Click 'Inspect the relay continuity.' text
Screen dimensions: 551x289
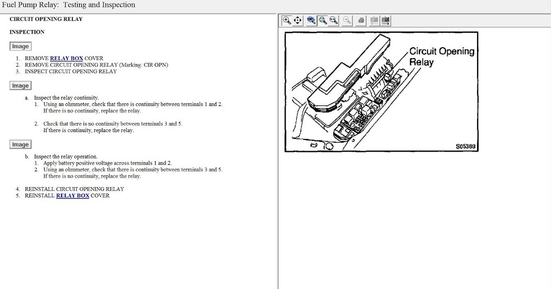tap(67, 98)
